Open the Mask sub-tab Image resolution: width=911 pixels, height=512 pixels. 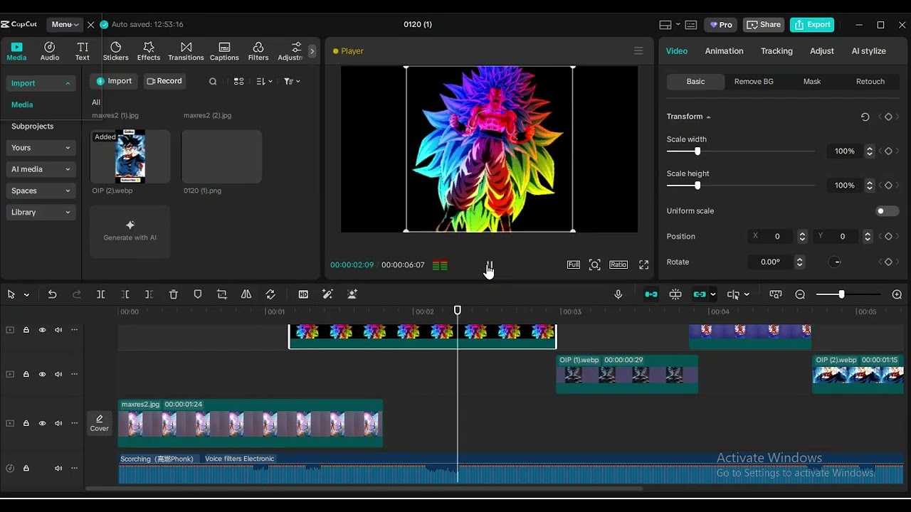click(812, 82)
